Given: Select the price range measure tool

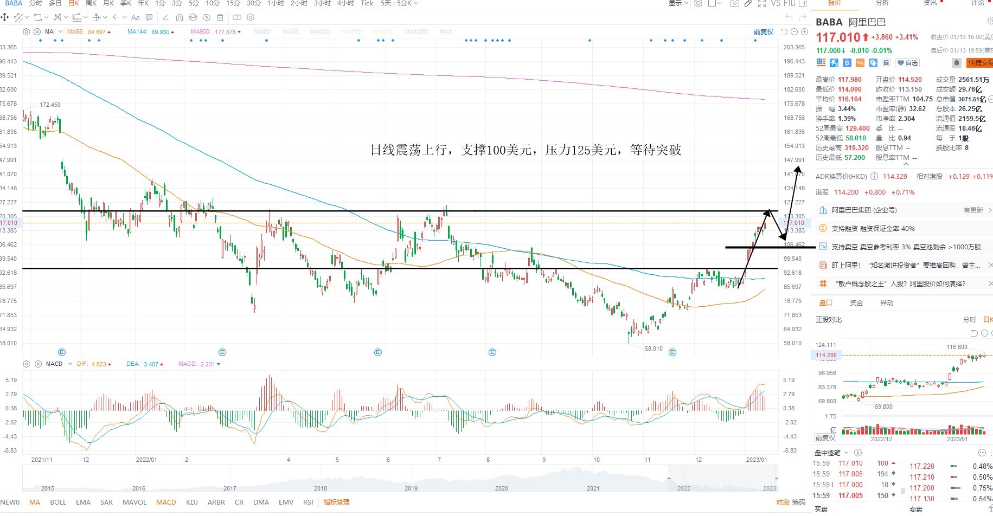Looking at the screenshot, I should [96, 17].
